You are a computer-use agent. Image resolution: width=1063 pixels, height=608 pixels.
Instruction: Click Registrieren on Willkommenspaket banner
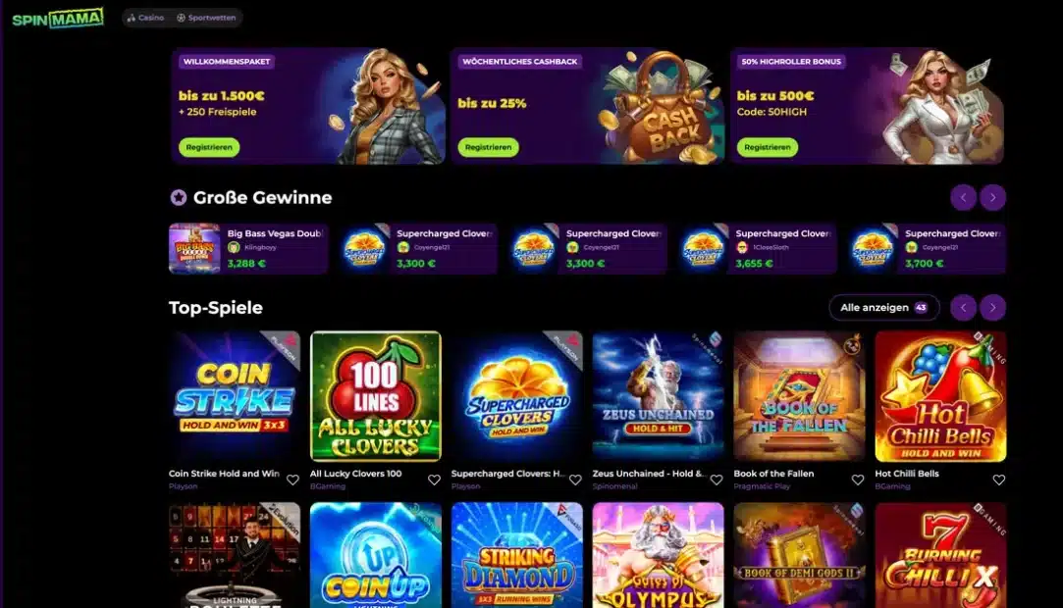209,147
